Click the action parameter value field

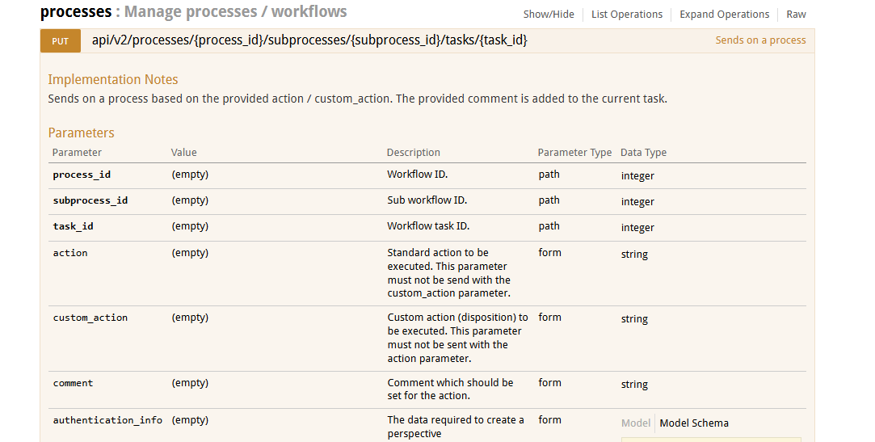click(190, 253)
